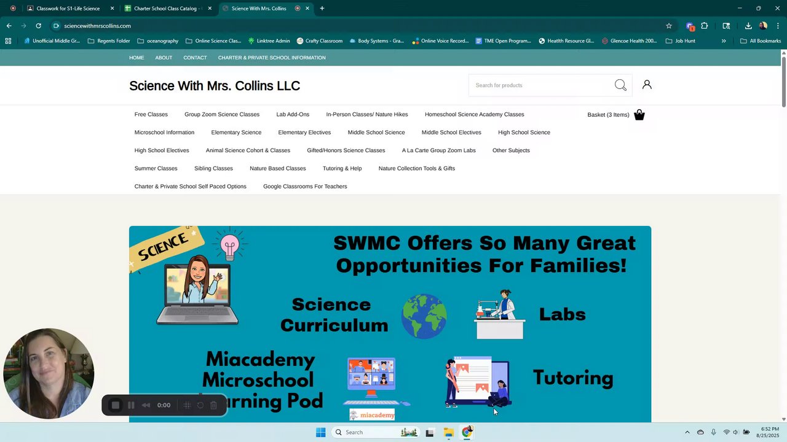Open the Chrome extensions puzzle icon
Image resolution: width=787 pixels, height=442 pixels.
click(x=705, y=26)
